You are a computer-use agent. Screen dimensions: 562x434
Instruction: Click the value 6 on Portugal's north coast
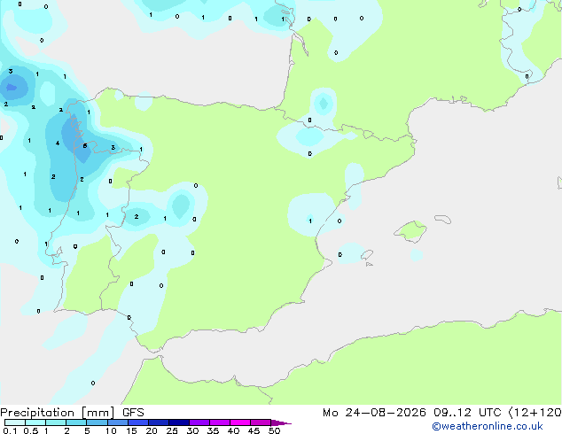pyautogui.click(x=85, y=146)
